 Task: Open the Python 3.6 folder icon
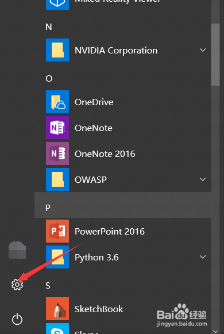point(57,257)
